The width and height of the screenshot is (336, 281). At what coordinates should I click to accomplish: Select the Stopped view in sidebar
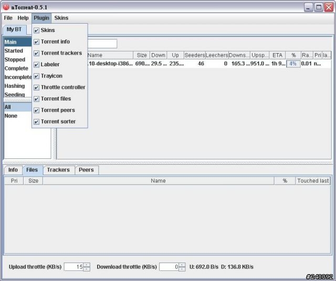coord(18,59)
